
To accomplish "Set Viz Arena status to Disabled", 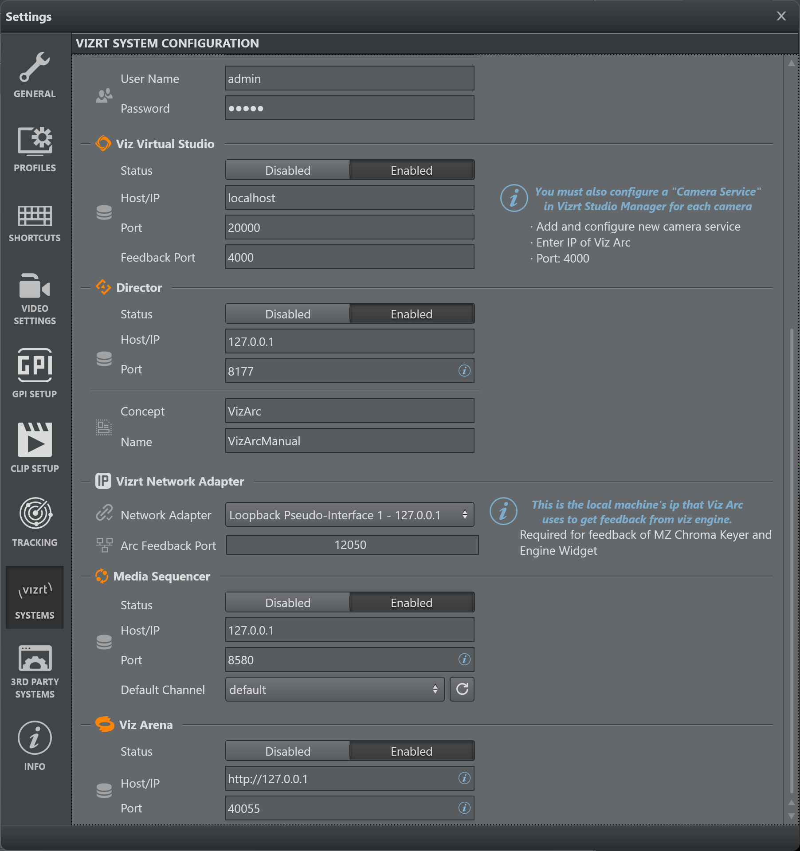I will 288,751.
